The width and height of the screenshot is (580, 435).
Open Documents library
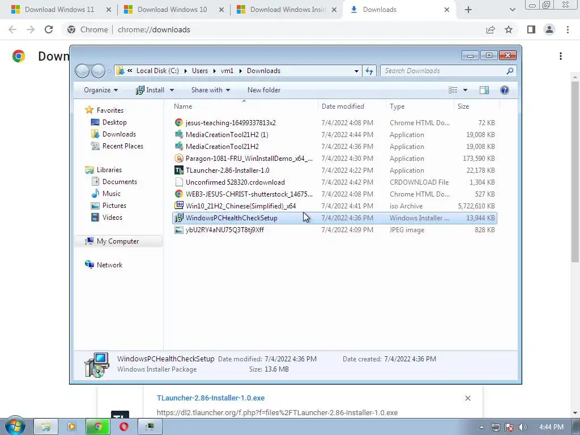pos(120,182)
